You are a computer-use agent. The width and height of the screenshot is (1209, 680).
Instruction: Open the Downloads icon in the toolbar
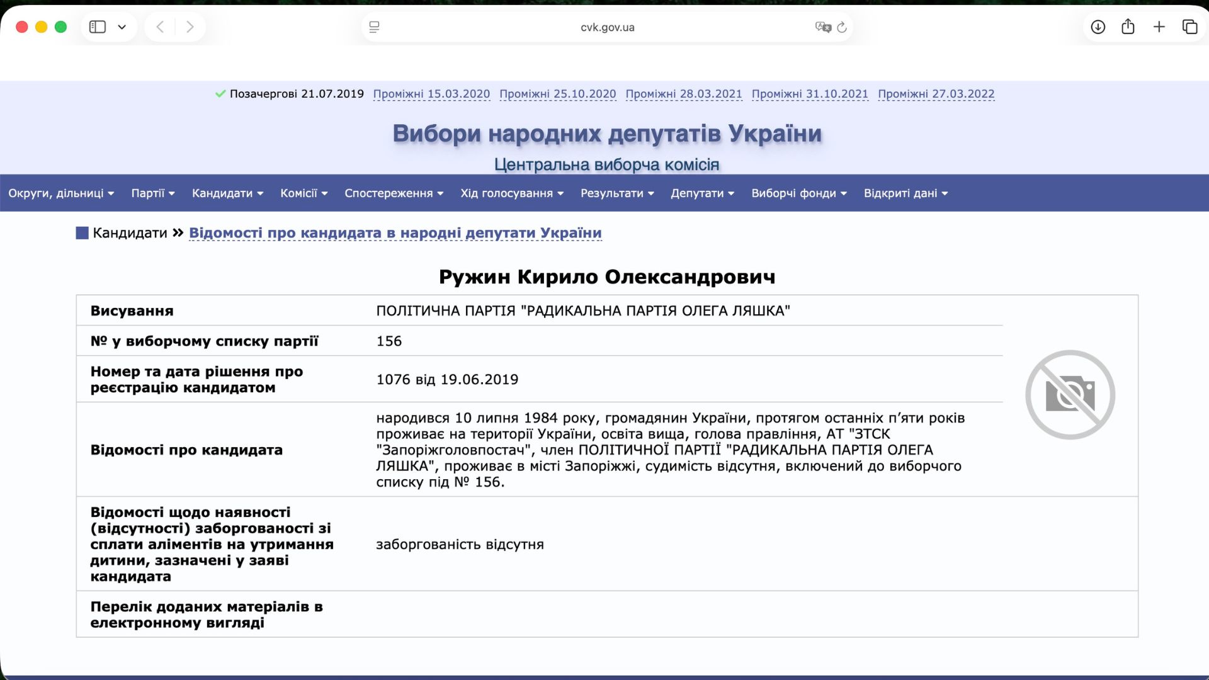click(1098, 27)
